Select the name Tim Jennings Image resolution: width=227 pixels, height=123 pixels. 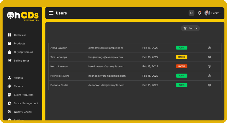pyautogui.click(x=59, y=57)
